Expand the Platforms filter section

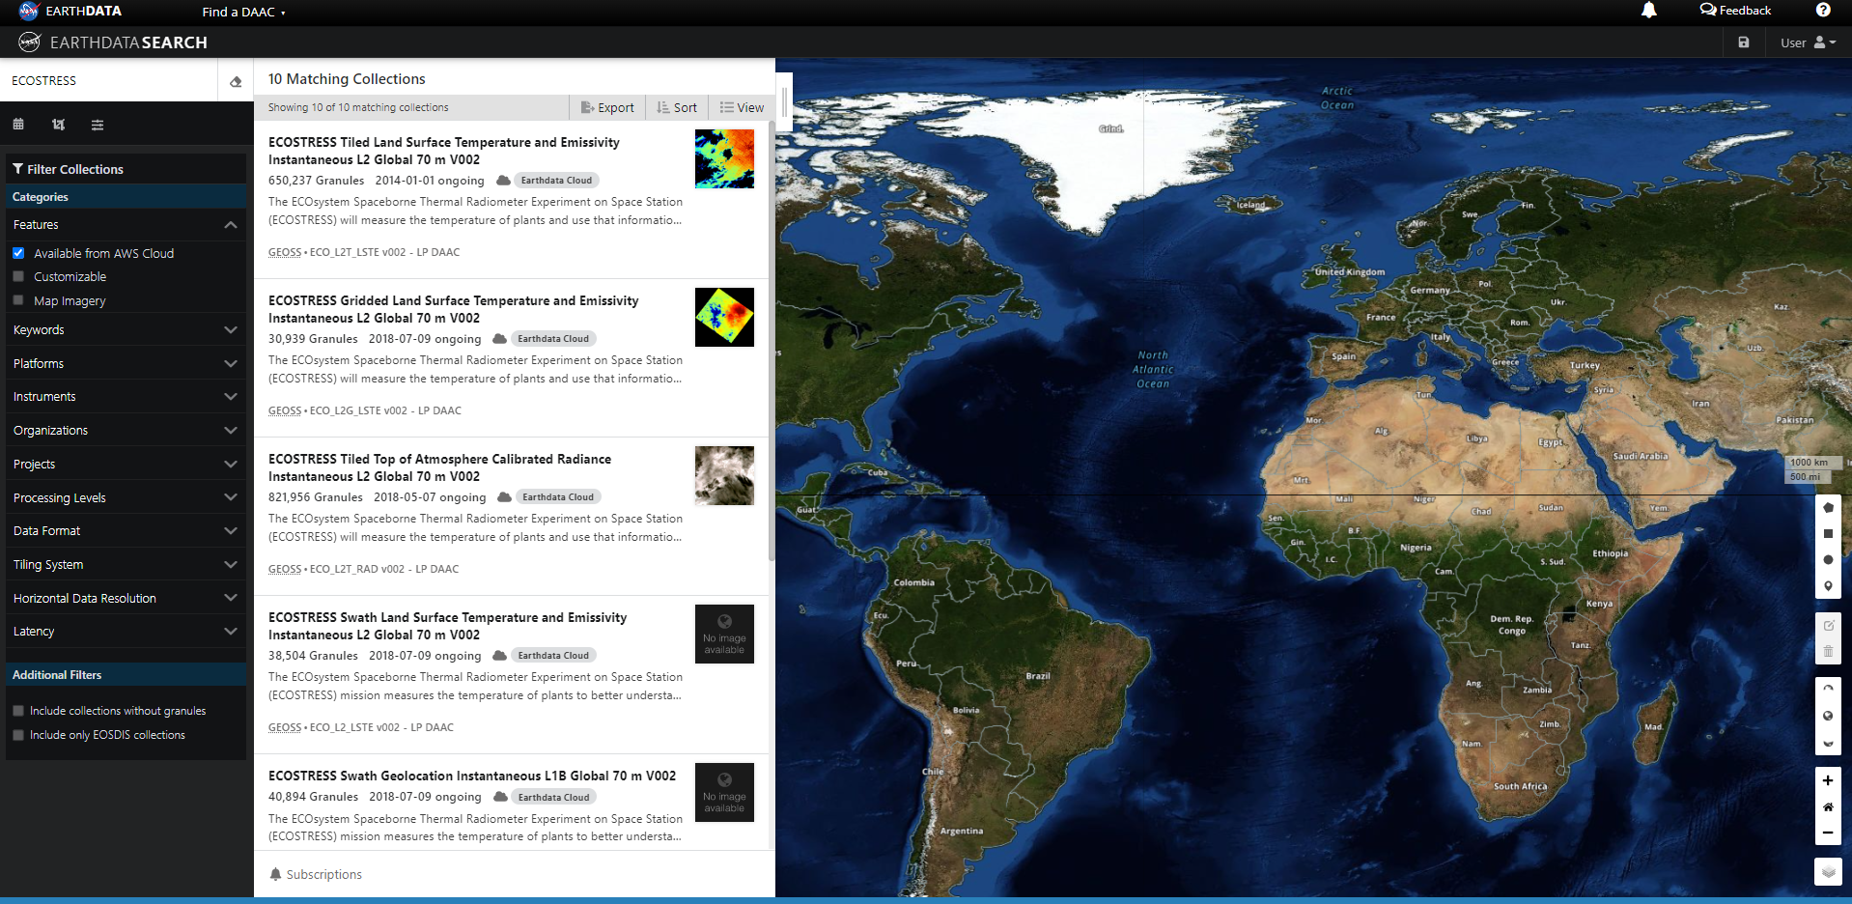(126, 364)
